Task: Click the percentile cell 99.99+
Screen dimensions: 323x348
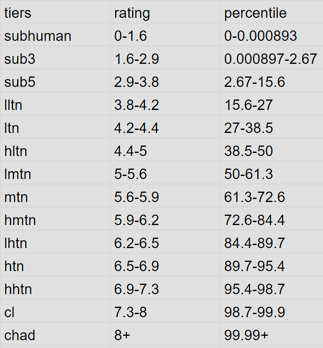Action: [x=272, y=335]
